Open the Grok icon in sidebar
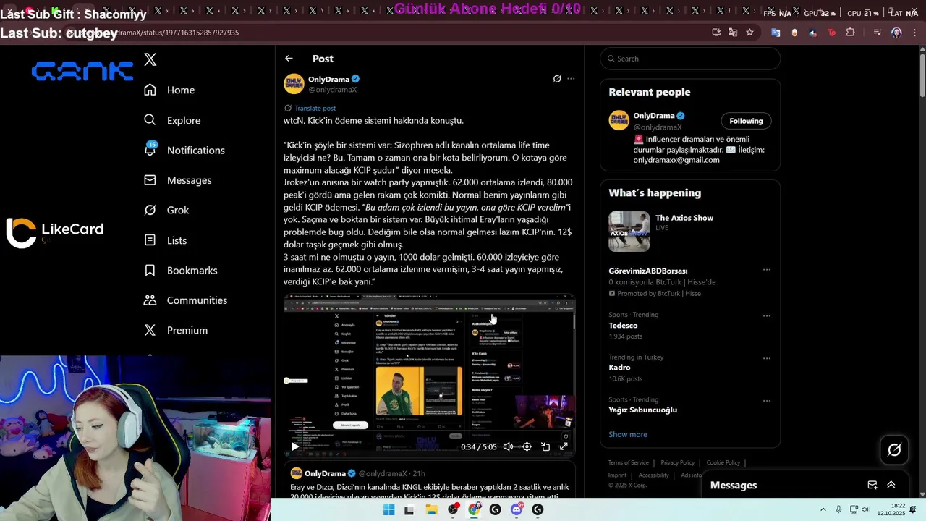This screenshot has width=926, height=521. (x=150, y=210)
